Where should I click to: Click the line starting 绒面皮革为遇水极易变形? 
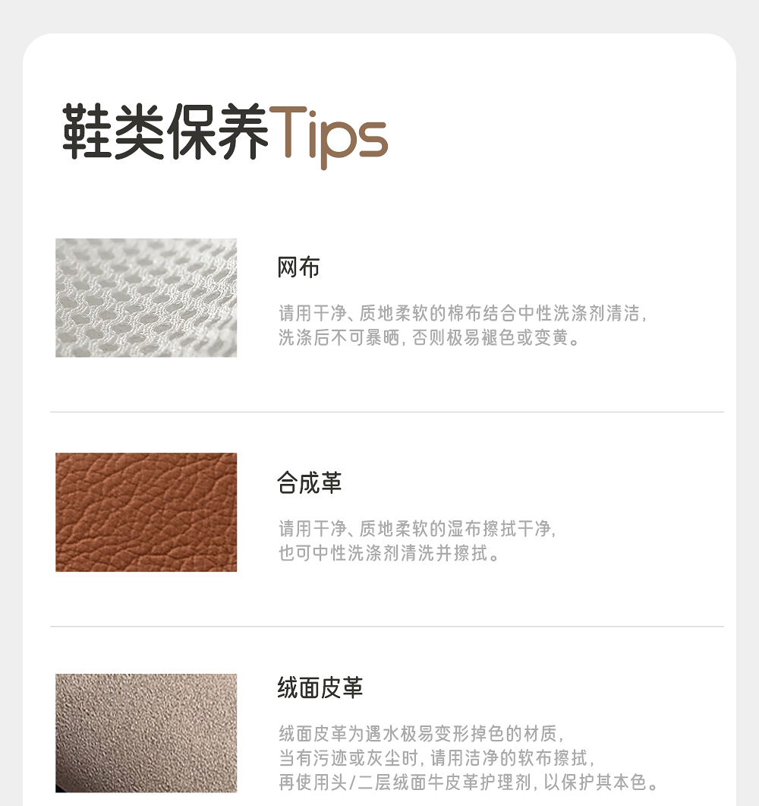click(421, 734)
